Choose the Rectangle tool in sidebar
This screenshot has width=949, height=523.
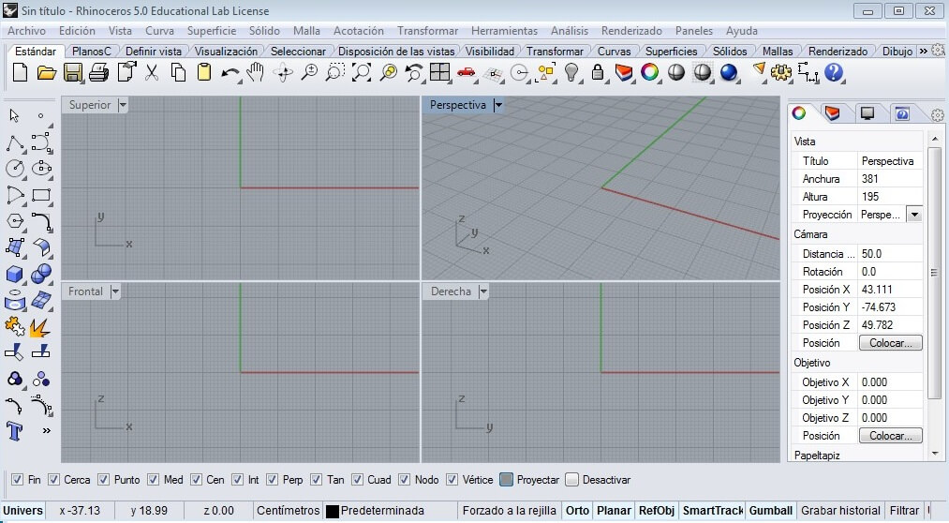click(x=41, y=196)
